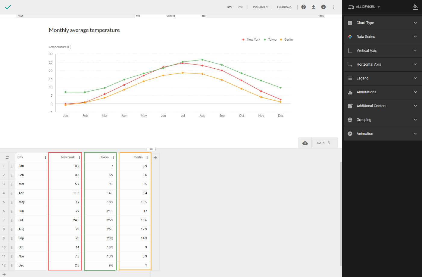Toggle New York series in legend
This screenshot has height=277, width=422.
pyautogui.click(x=252, y=39)
